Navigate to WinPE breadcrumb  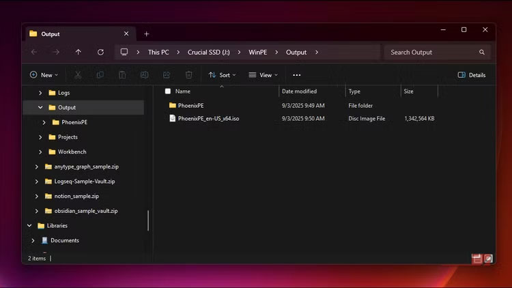257,53
